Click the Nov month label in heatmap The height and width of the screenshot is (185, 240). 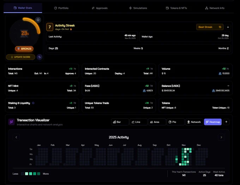pos(184,145)
